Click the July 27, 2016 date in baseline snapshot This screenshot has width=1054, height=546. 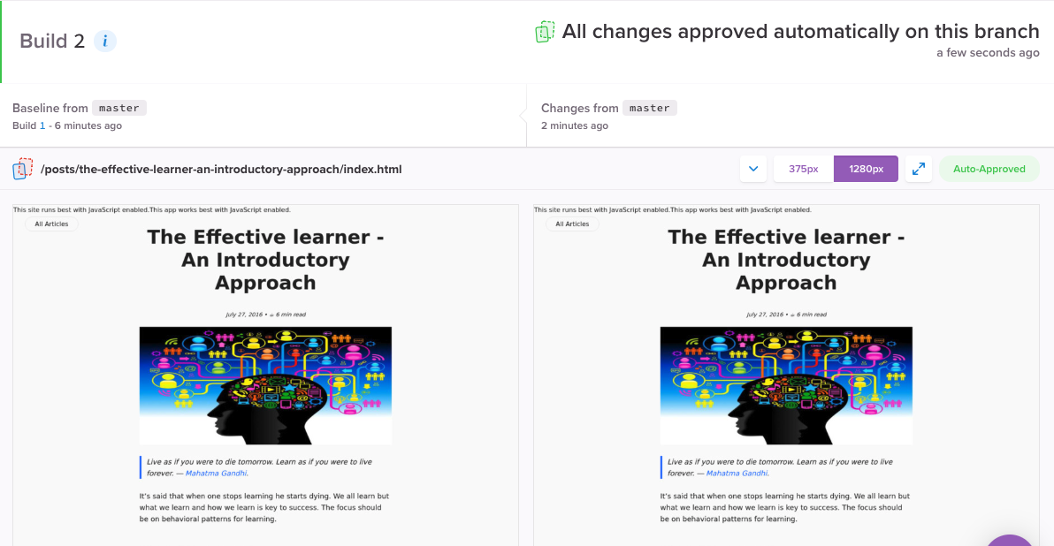[244, 315]
